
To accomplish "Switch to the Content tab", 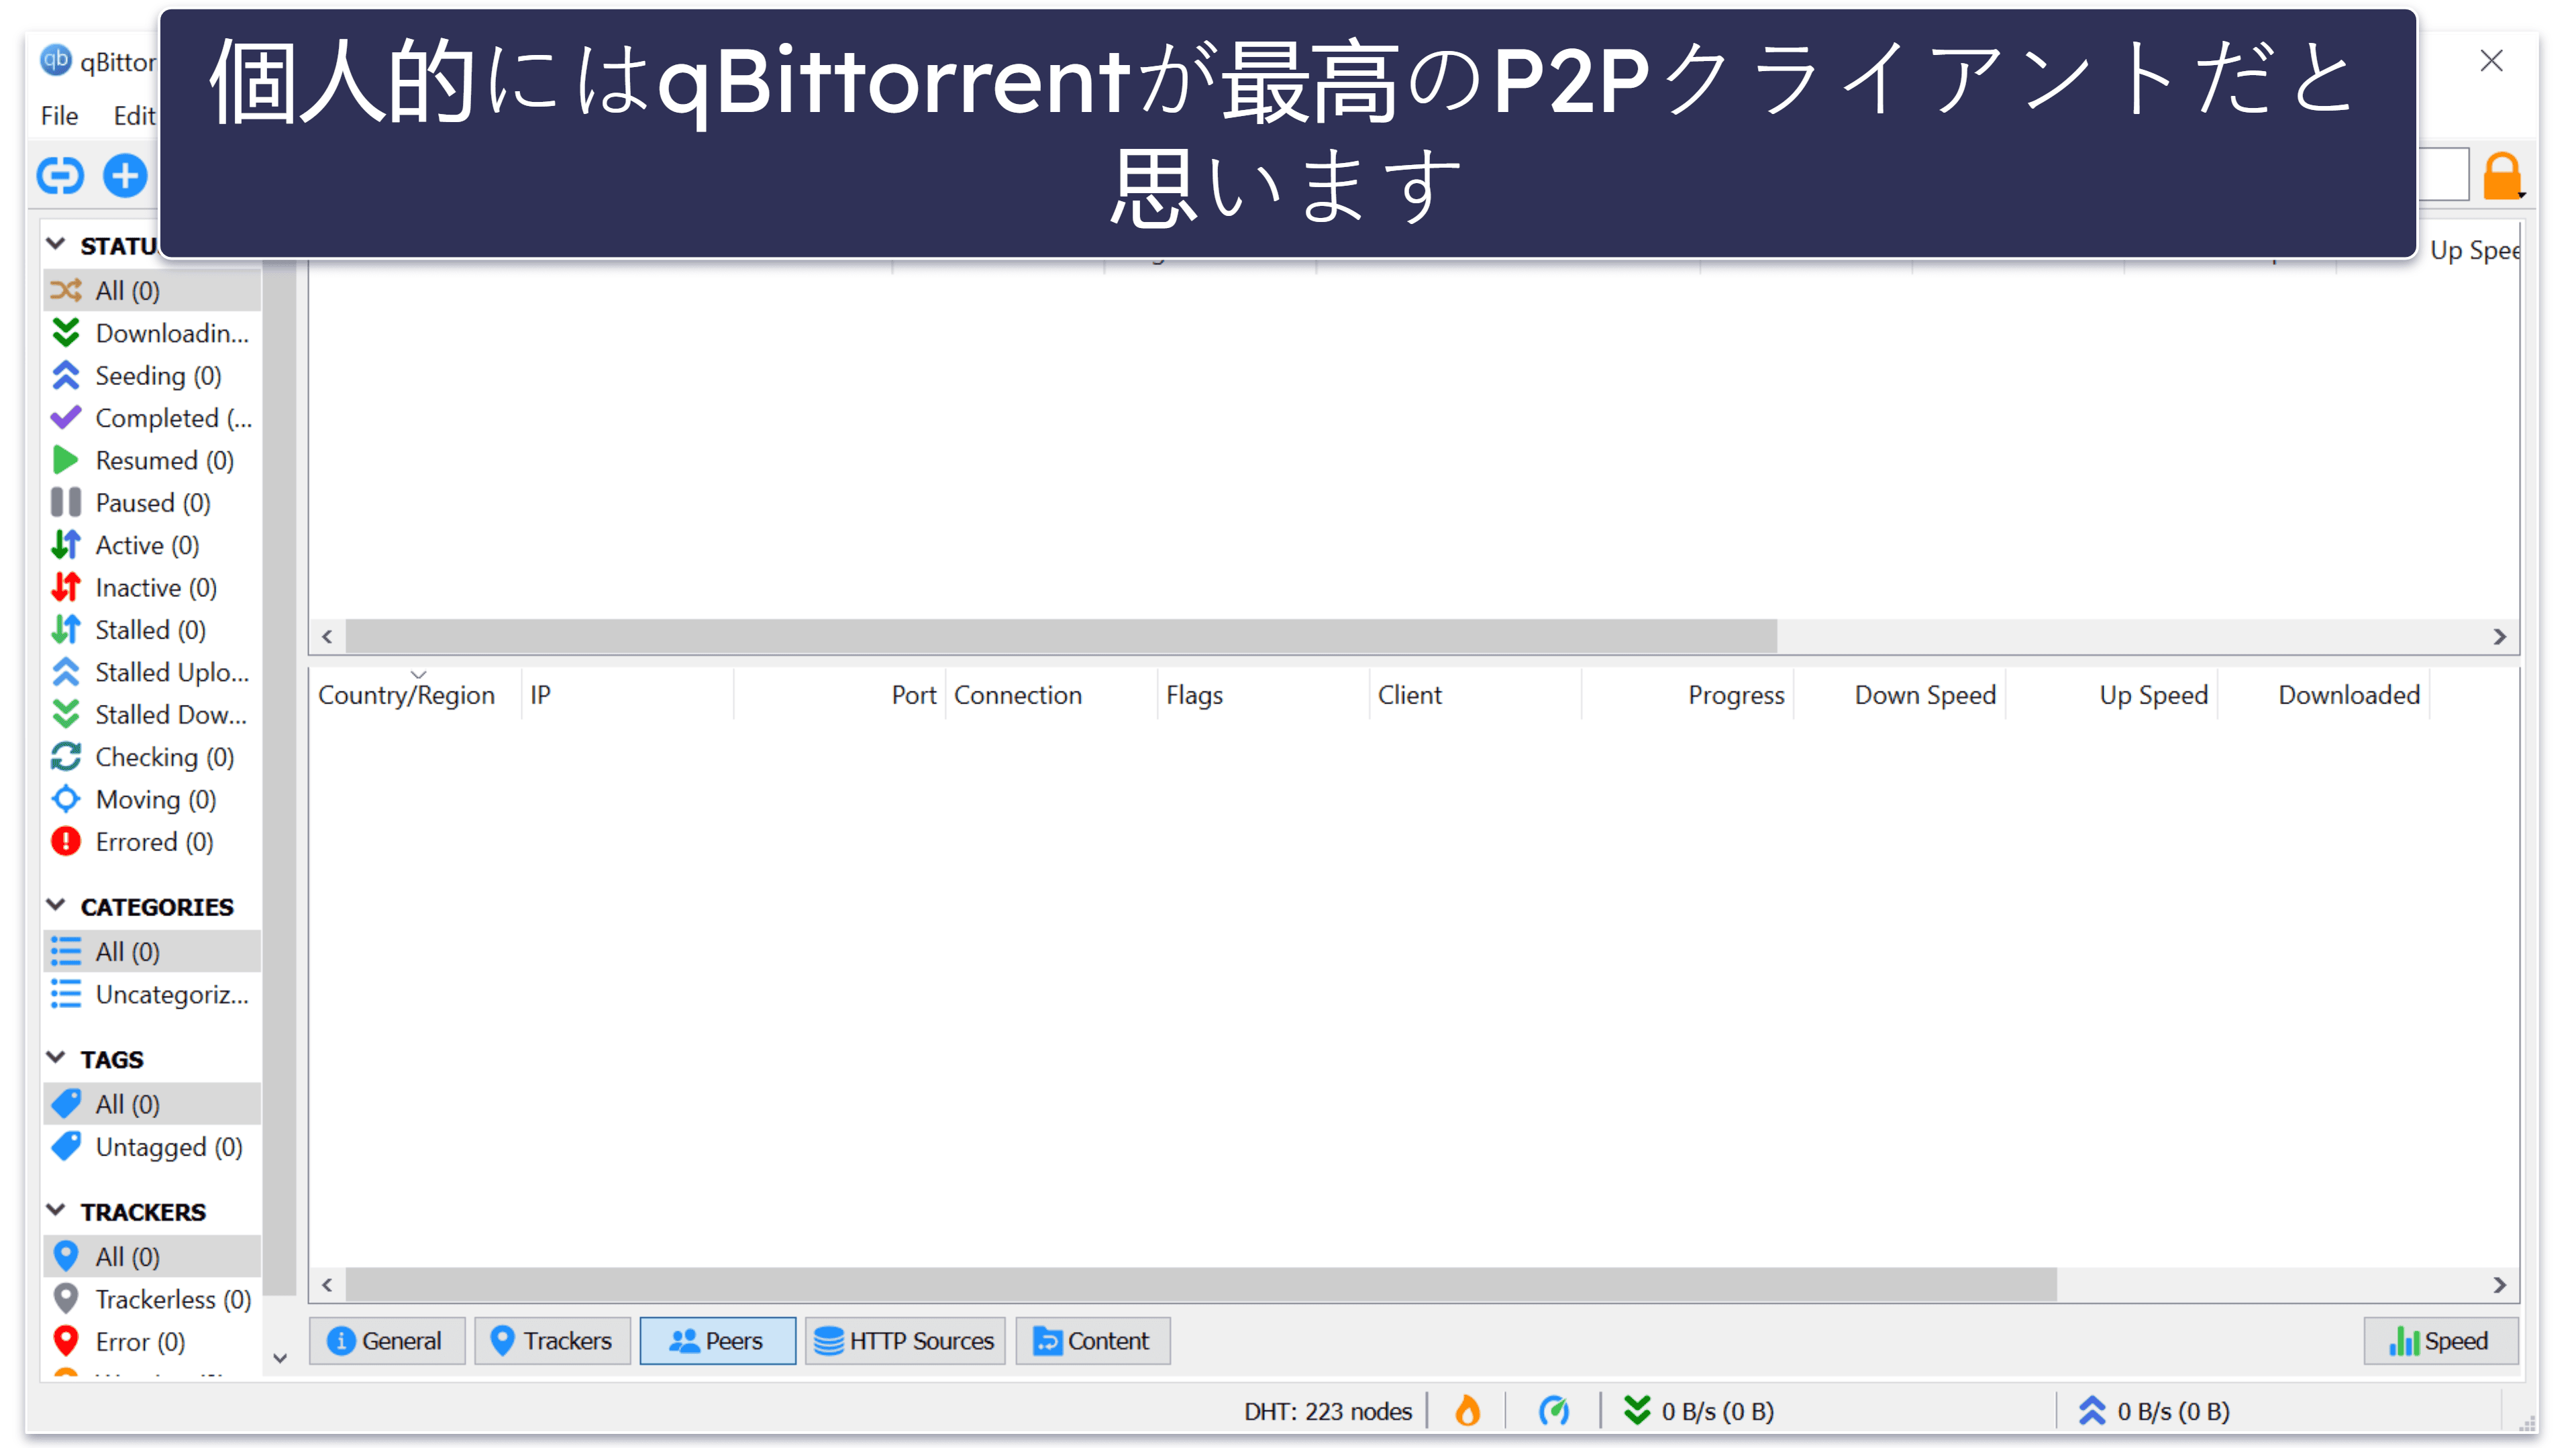I will (x=1093, y=1341).
